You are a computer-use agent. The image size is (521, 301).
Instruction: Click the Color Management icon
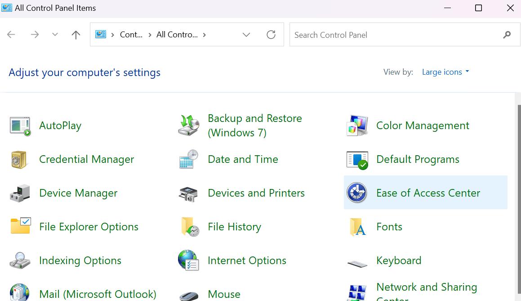tap(357, 126)
